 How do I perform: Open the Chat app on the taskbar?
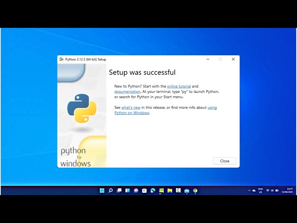[136, 190]
